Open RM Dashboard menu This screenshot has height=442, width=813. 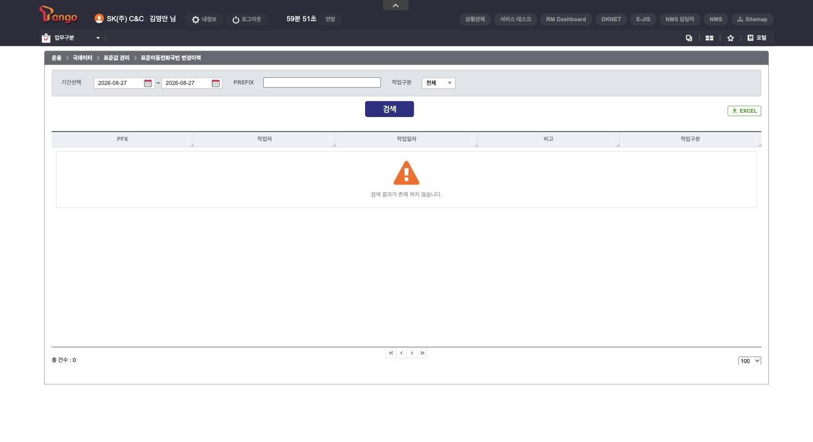coord(566,20)
